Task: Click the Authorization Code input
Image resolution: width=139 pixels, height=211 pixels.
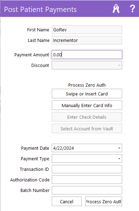Action: [87, 180]
